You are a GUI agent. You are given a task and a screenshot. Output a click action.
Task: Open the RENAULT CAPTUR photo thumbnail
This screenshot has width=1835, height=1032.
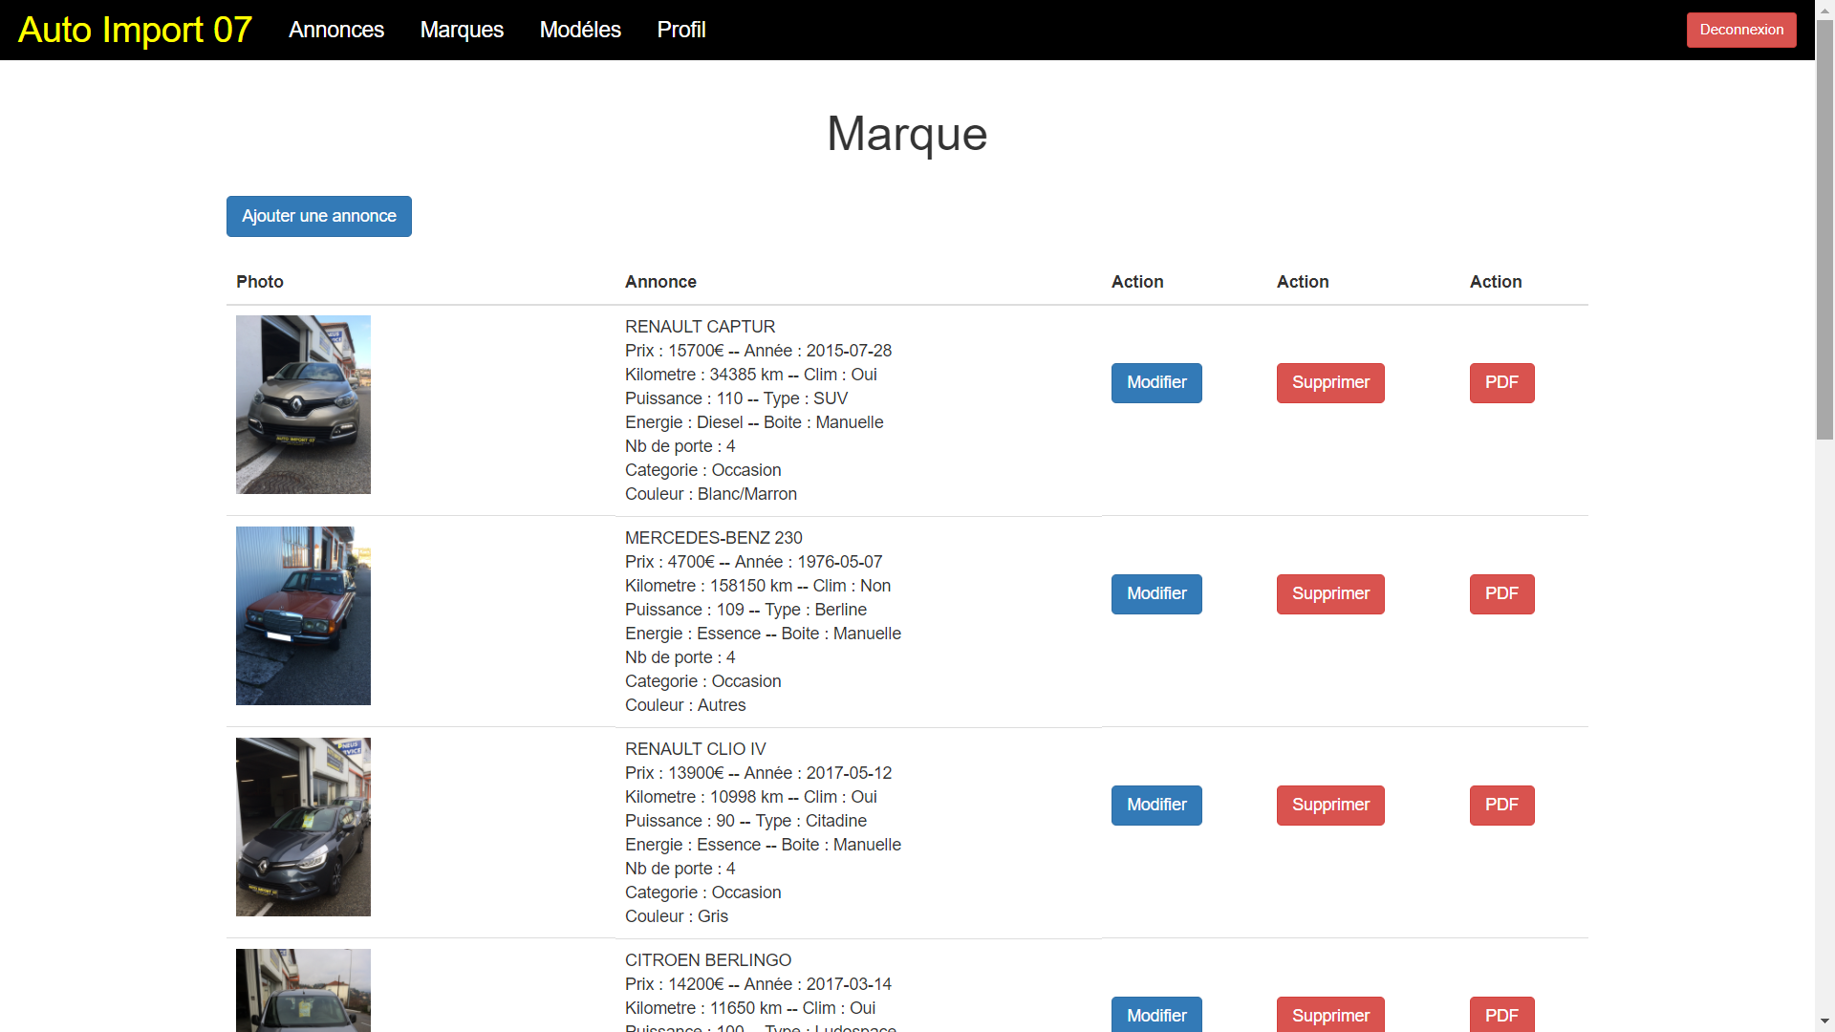(303, 405)
